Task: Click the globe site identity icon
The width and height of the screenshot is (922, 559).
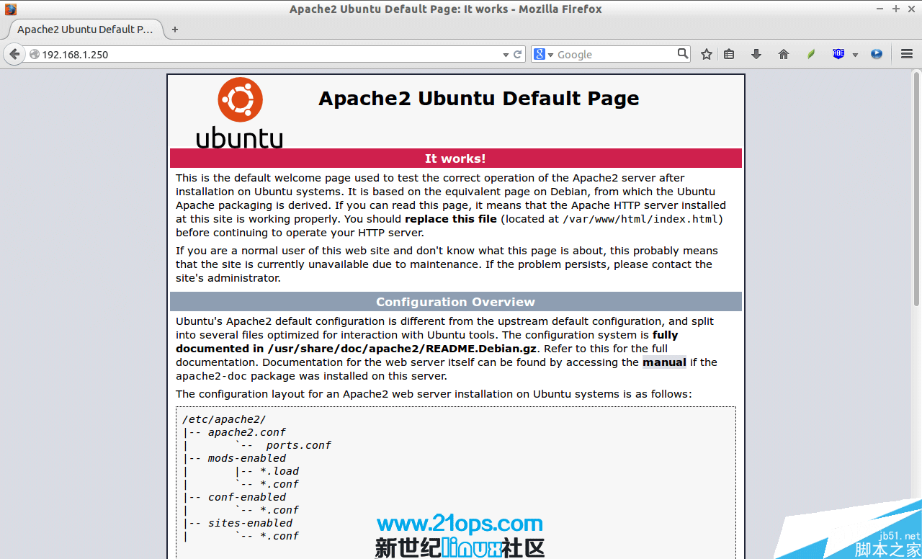Action: click(34, 55)
